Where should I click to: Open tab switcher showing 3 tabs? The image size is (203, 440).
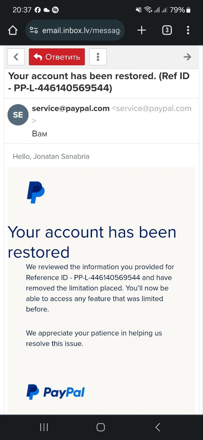click(167, 30)
